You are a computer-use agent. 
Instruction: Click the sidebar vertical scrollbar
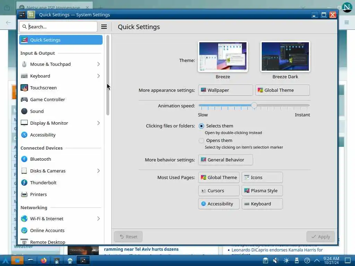pos(108,75)
